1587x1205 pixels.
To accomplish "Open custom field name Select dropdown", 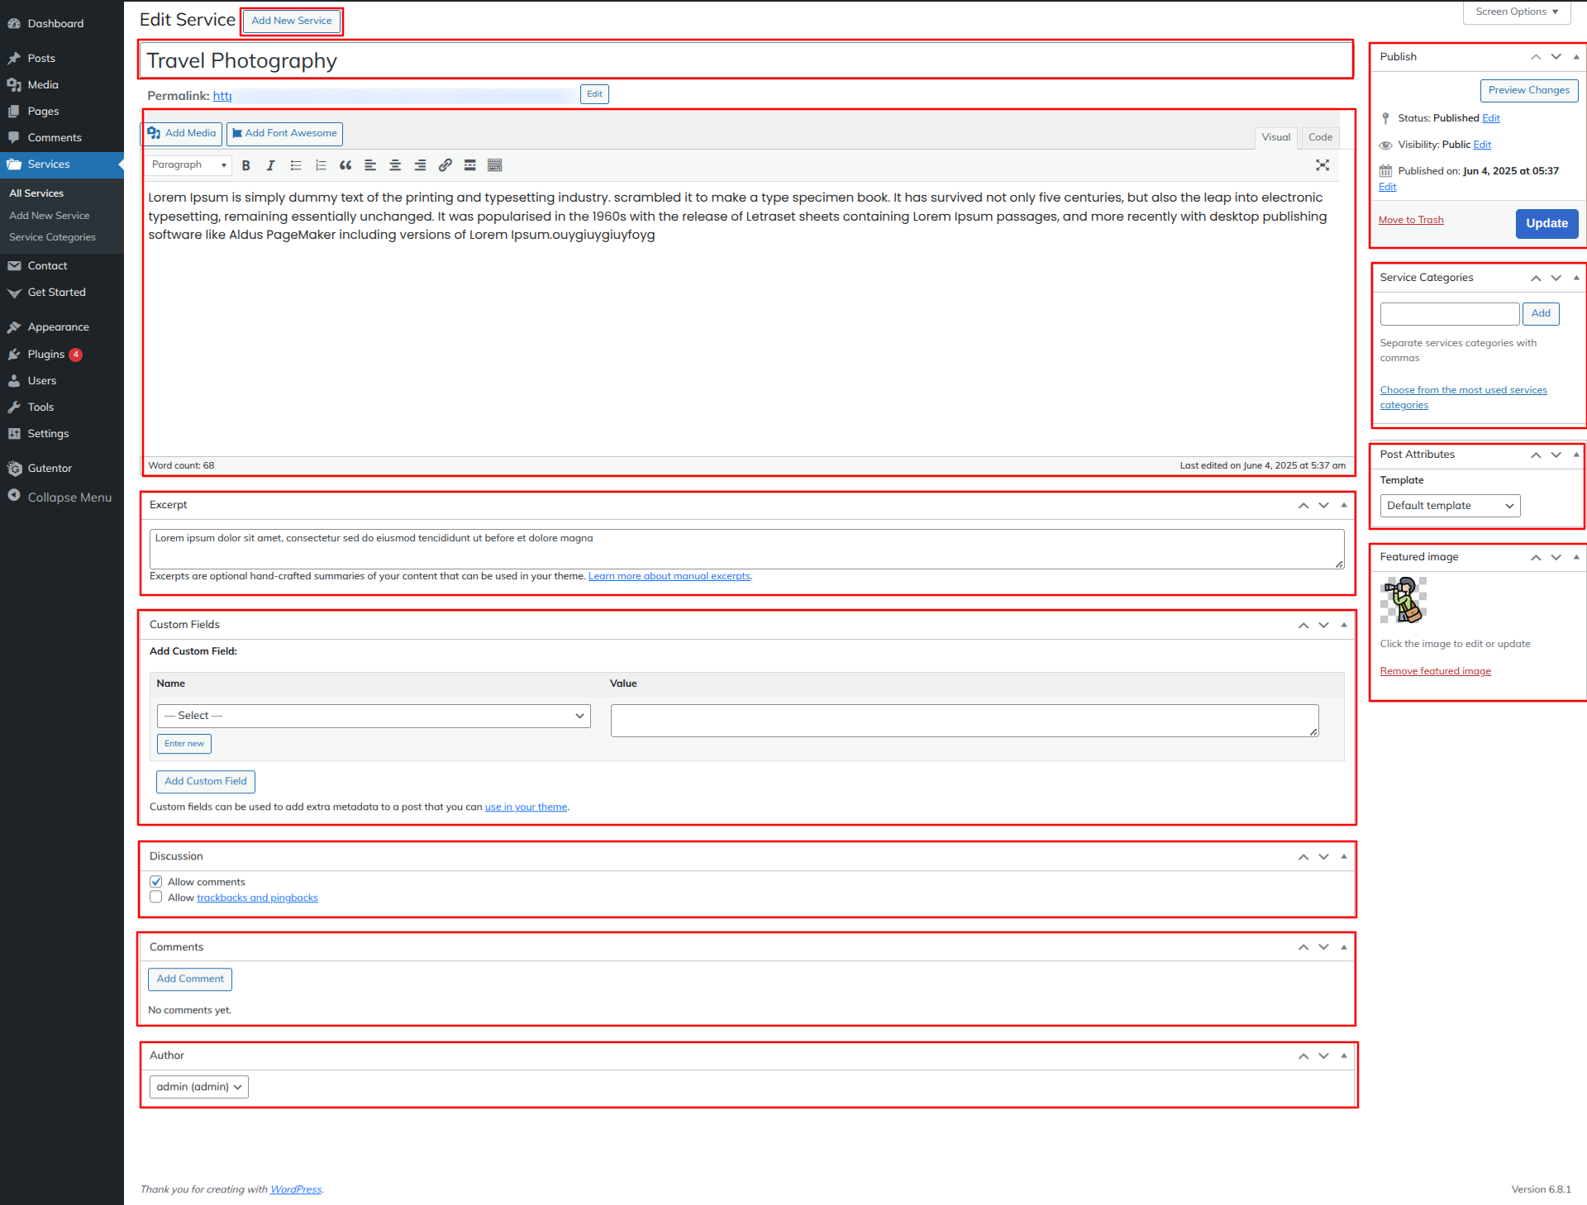I will point(374,716).
